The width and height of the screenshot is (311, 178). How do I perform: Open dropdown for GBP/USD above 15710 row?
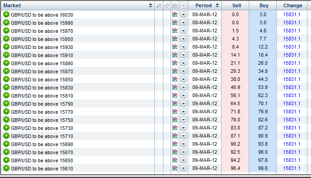183,136
